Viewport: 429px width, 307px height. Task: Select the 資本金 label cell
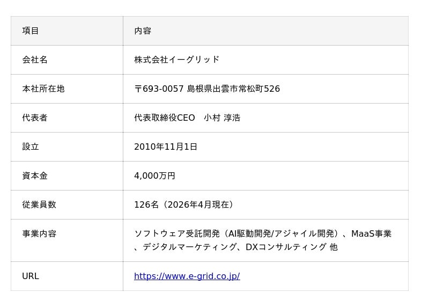click(35, 176)
